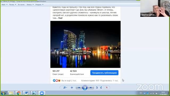
Task: Click the Взаимодействия label
Action: (77, 74)
